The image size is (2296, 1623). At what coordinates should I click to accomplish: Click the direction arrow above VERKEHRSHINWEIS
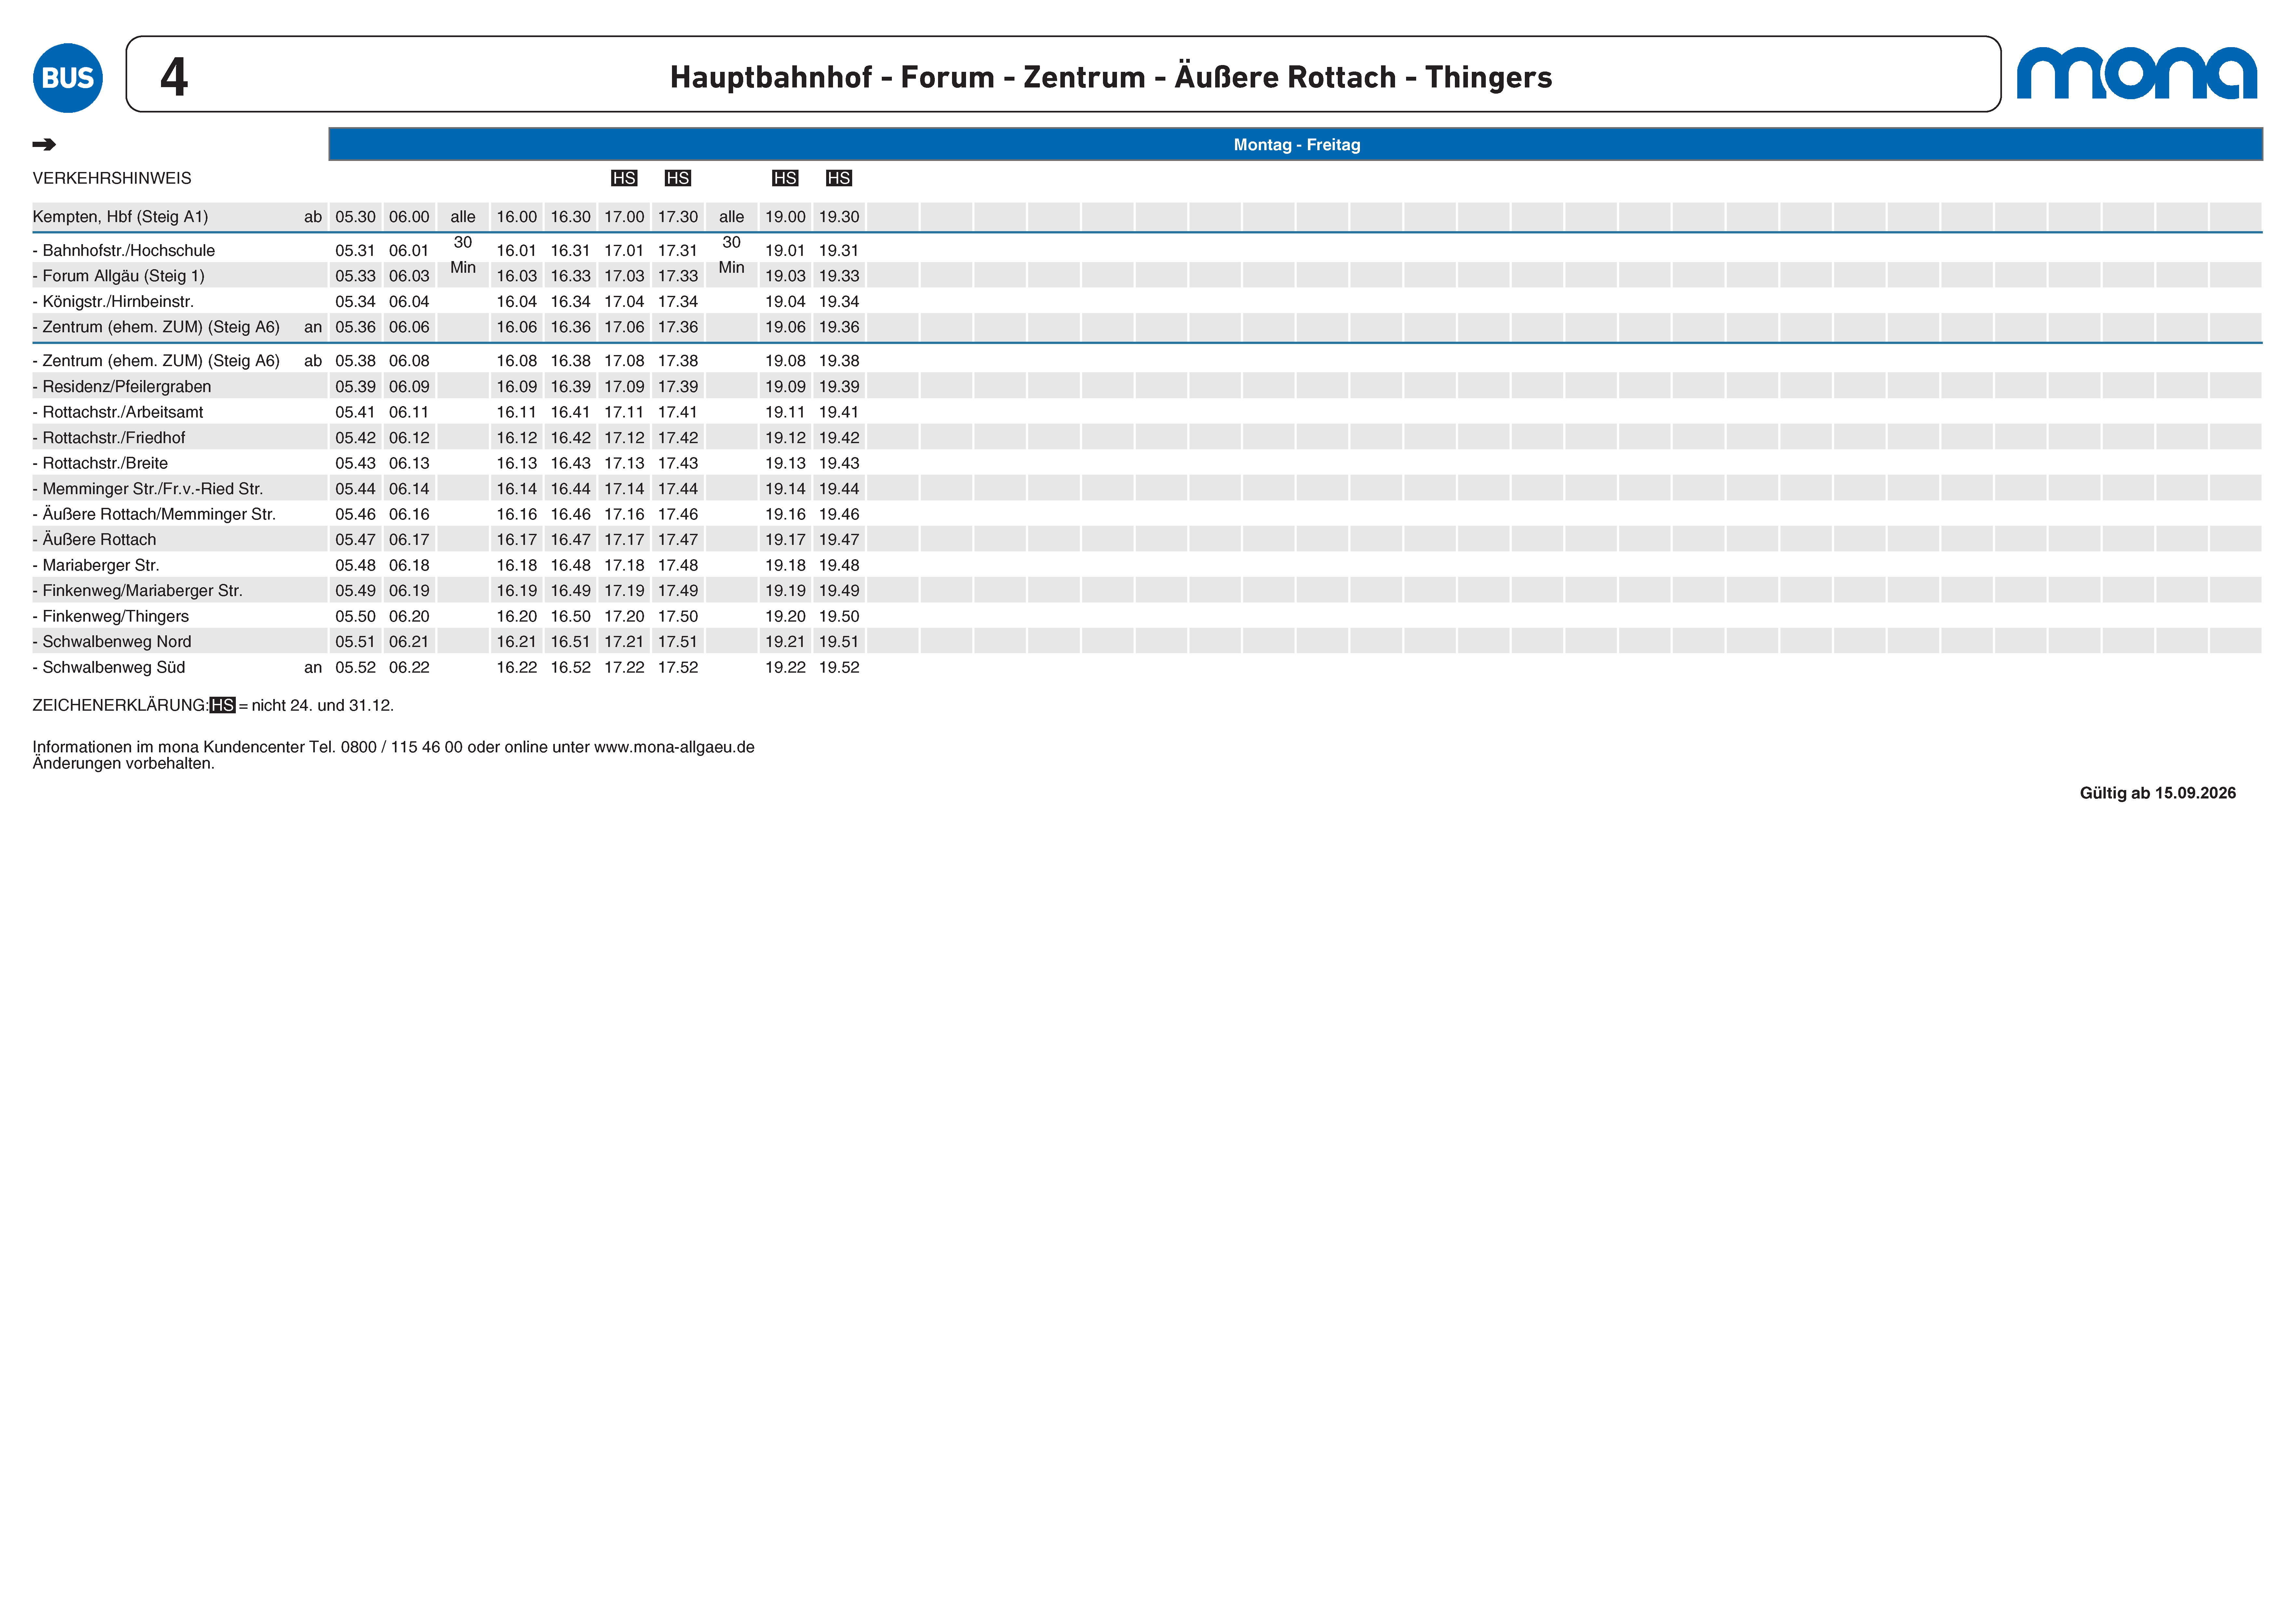(44, 145)
